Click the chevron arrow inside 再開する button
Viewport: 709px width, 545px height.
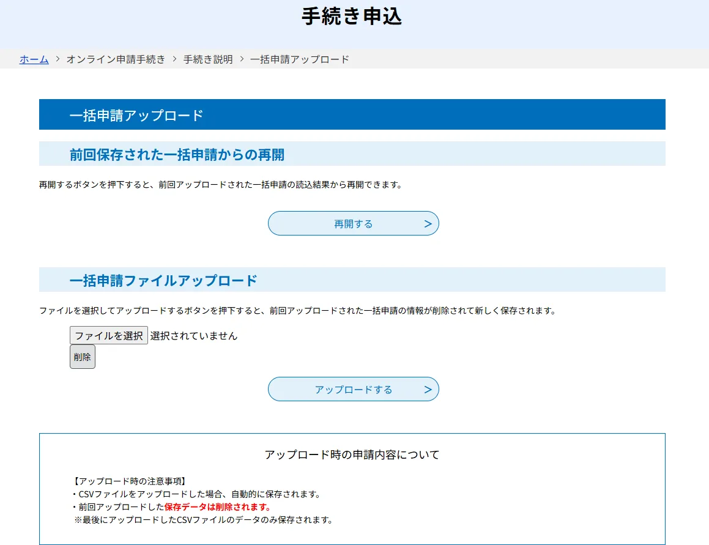click(x=428, y=223)
